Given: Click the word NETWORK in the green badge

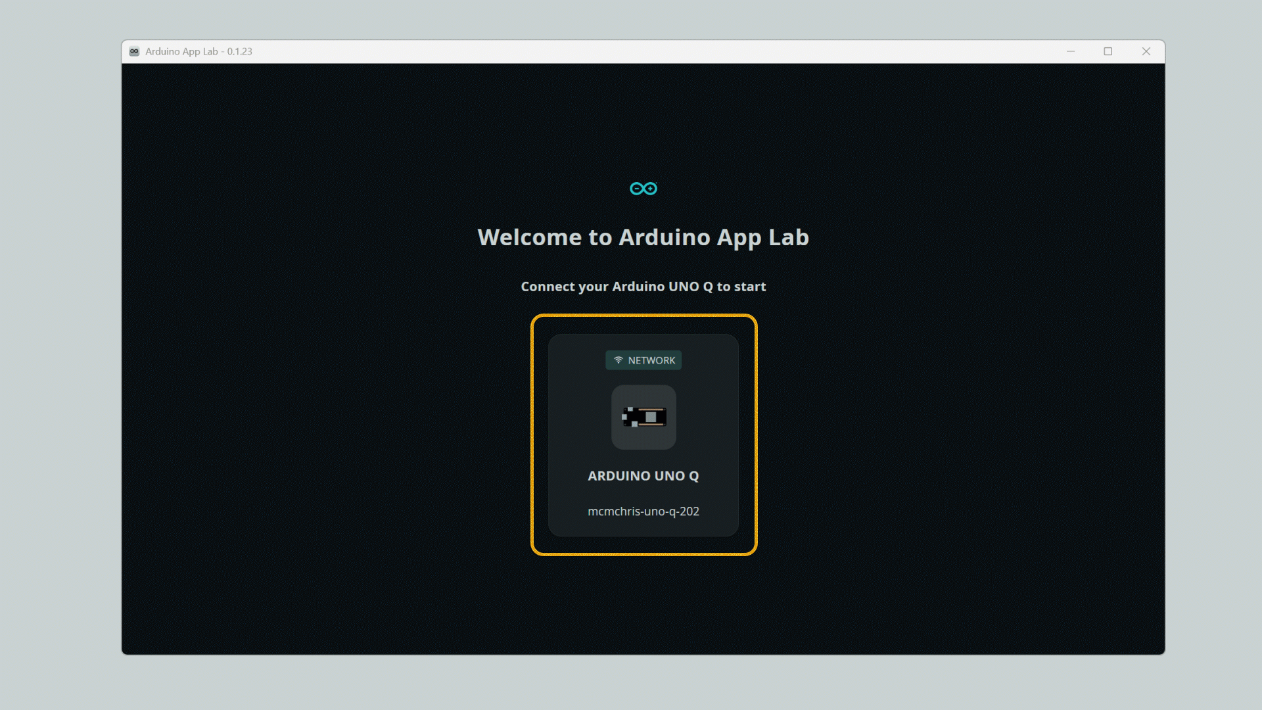Looking at the screenshot, I should (x=651, y=360).
